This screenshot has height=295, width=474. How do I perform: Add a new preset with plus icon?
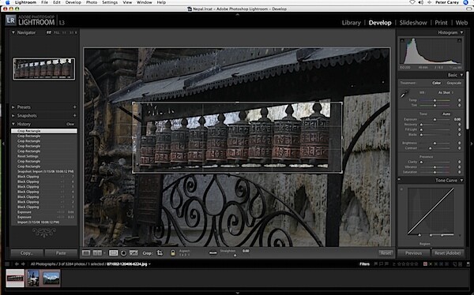pos(74,107)
